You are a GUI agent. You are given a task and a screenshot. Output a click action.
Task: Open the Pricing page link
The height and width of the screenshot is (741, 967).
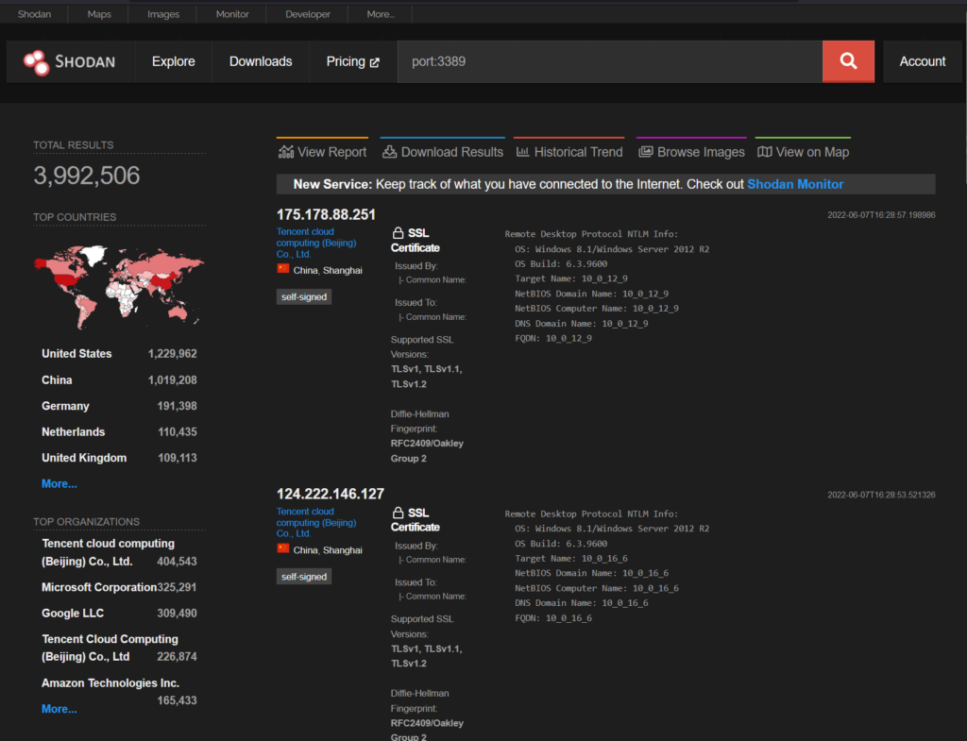click(x=353, y=61)
